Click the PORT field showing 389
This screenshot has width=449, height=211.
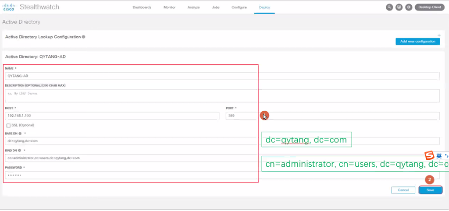pos(332,116)
